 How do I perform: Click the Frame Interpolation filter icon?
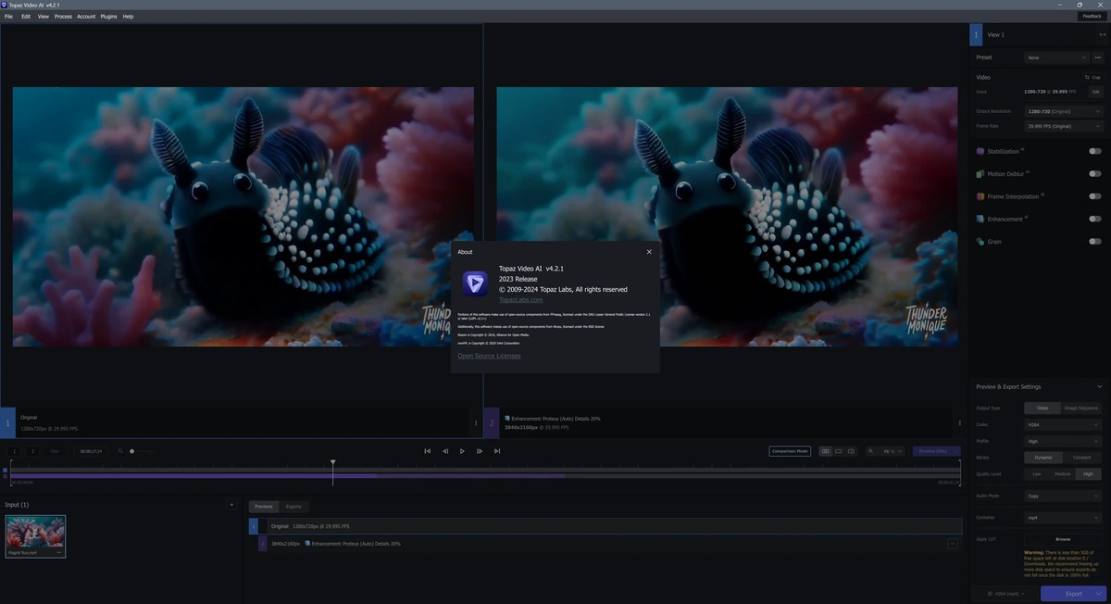pyautogui.click(x=980, y=196)
